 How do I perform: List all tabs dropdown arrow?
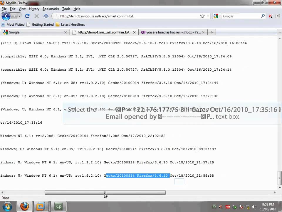point(279,32)
